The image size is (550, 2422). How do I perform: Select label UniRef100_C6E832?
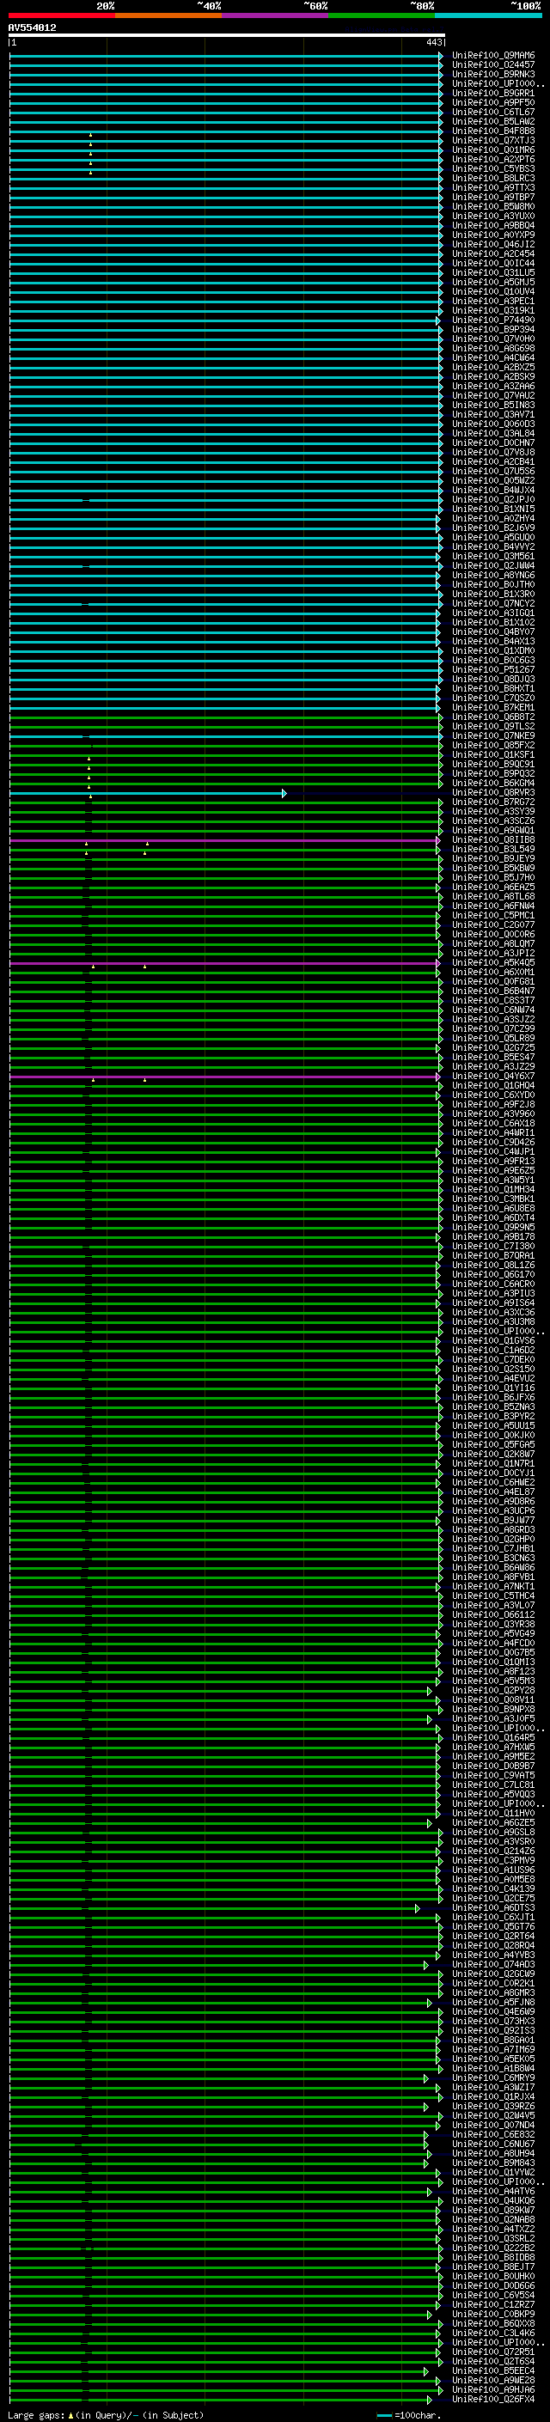pos(492,2134)
